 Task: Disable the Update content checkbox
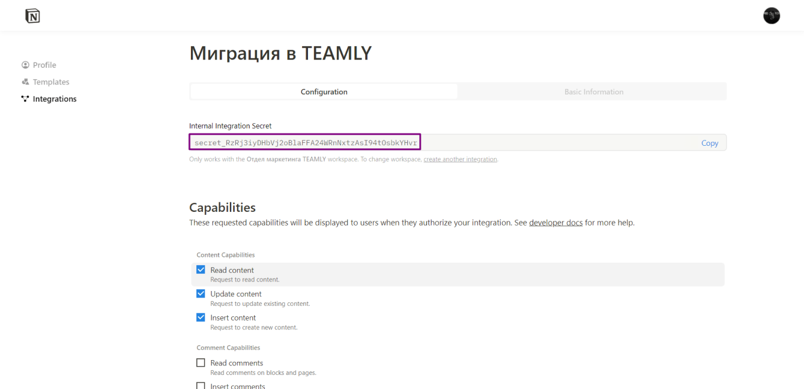point(200,293)
